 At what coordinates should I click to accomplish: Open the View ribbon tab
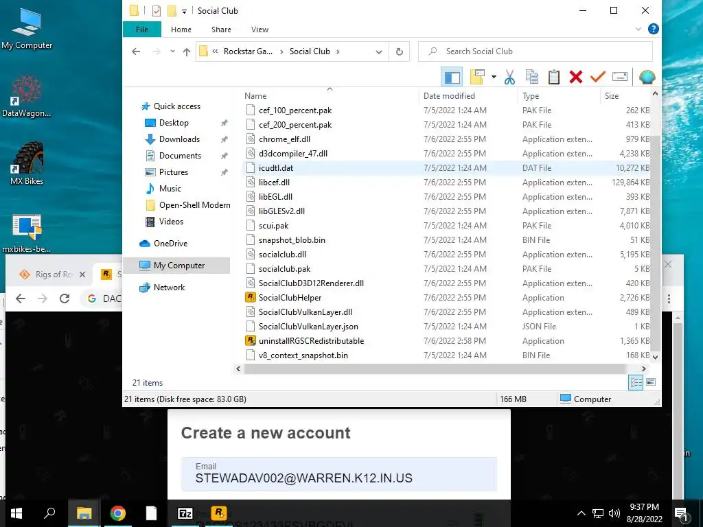260,30
